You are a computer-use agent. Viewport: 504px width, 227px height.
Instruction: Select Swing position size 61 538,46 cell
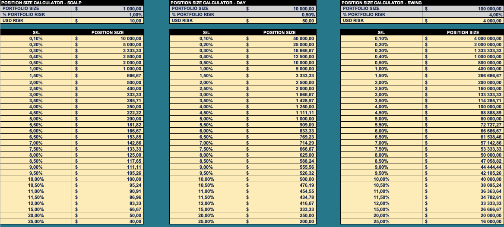(x=463, y=137)
